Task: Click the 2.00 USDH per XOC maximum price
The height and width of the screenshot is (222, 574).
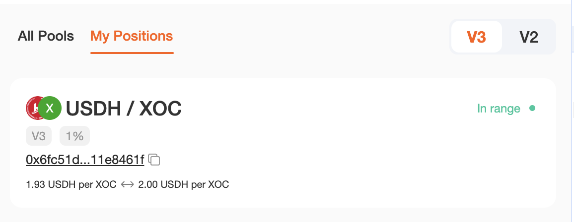Action: tap(183, 185)
